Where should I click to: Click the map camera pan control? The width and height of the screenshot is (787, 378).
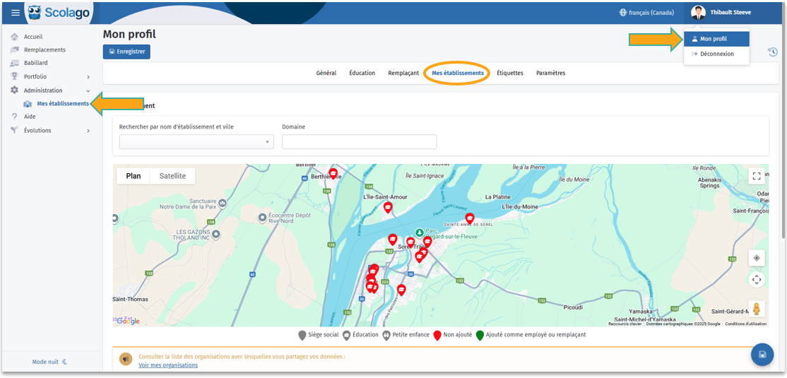click(x=757, y=280)
